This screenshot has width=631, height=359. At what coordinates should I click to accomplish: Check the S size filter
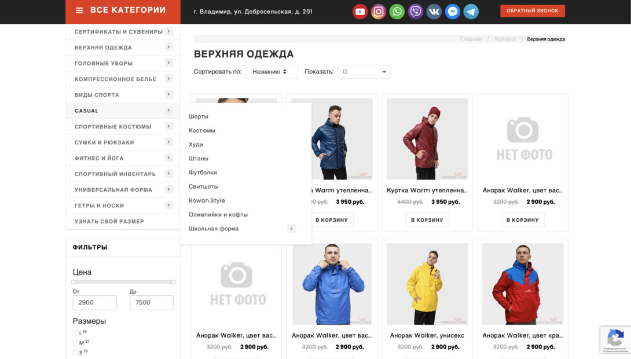pos(75,353)
